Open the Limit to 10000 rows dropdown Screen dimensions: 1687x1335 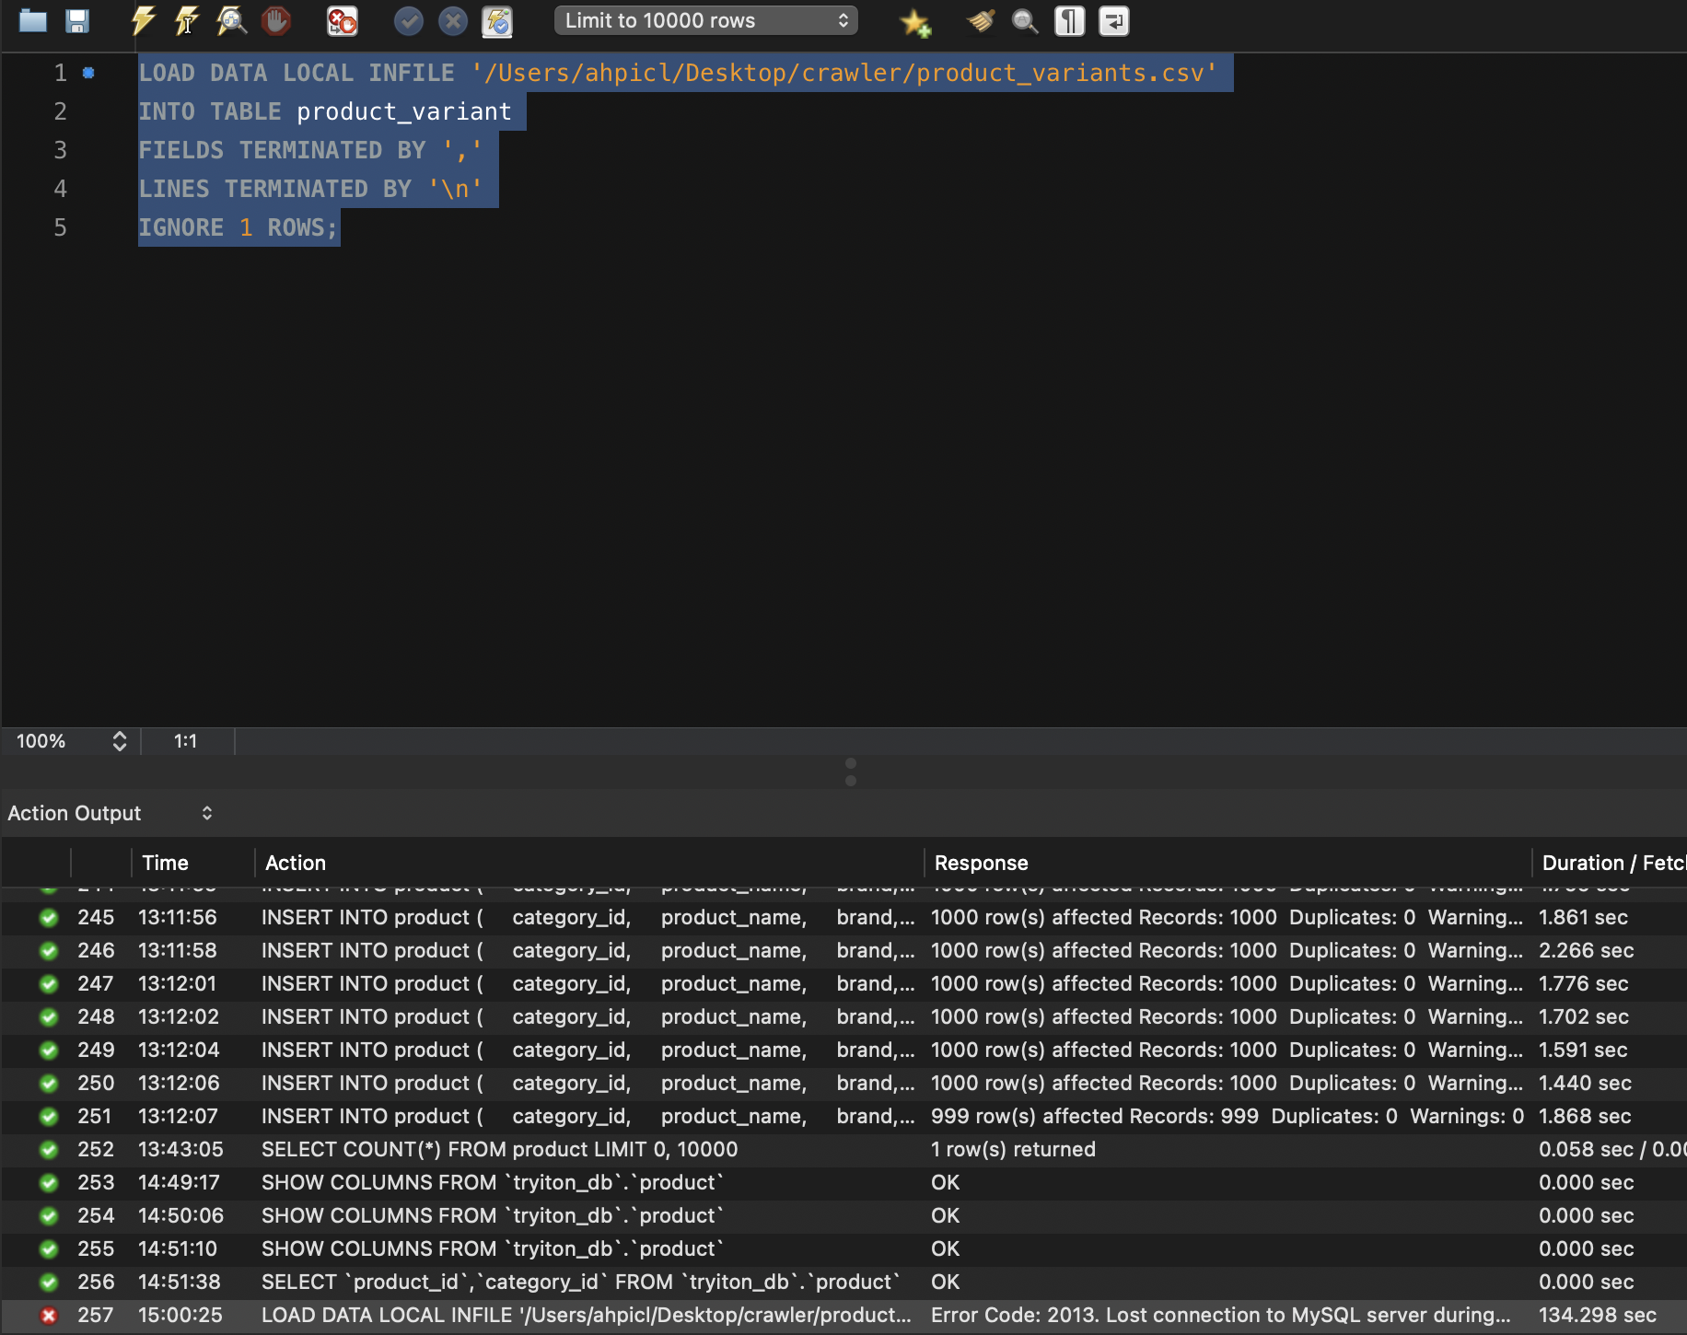[706, 20]
